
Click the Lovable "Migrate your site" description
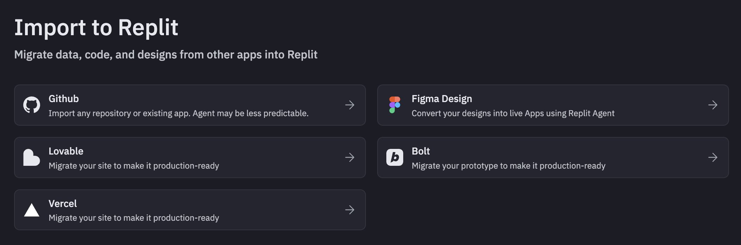[x=134, y=166]
